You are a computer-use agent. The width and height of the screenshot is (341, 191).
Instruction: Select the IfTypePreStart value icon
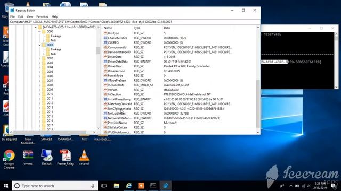tap(105, 80)
